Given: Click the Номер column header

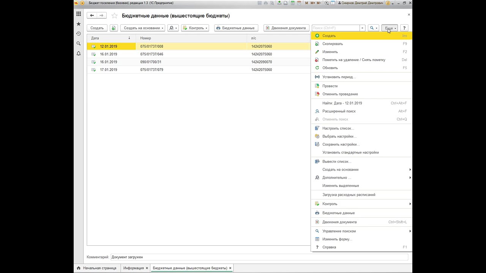Looking at the screenshot, I should click(x=191, y=38).
